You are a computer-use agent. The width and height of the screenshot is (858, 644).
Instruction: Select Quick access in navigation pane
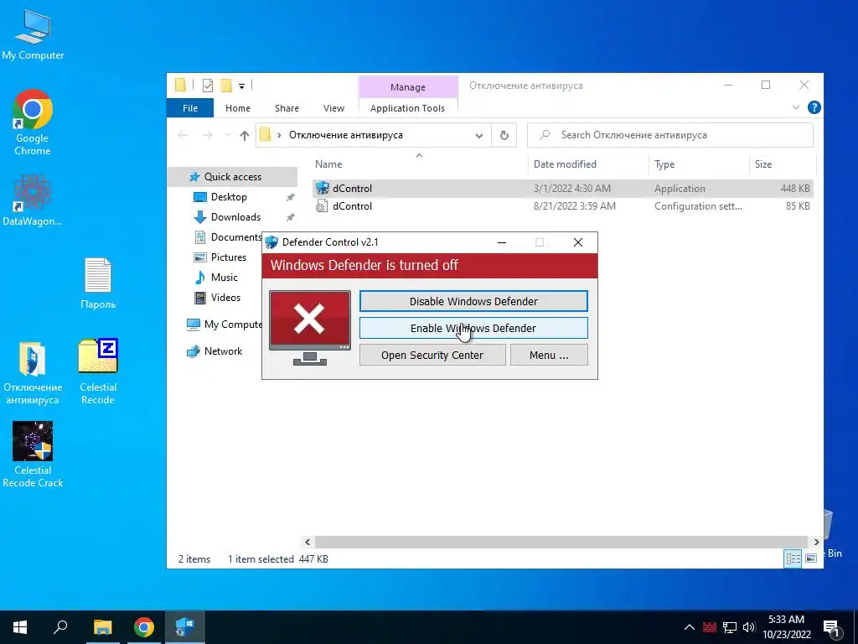[x=233, y=177]
